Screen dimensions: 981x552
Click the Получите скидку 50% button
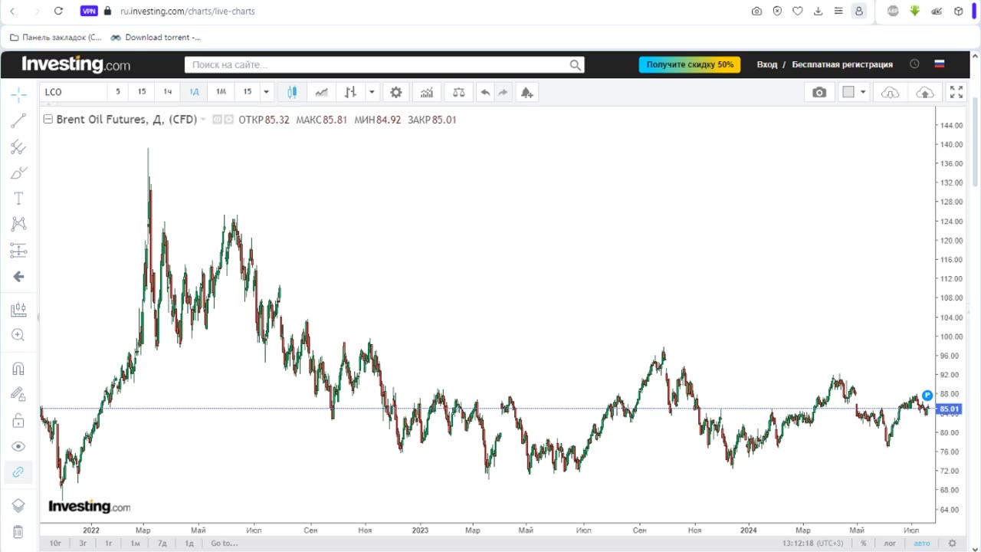tap(690, 64)
